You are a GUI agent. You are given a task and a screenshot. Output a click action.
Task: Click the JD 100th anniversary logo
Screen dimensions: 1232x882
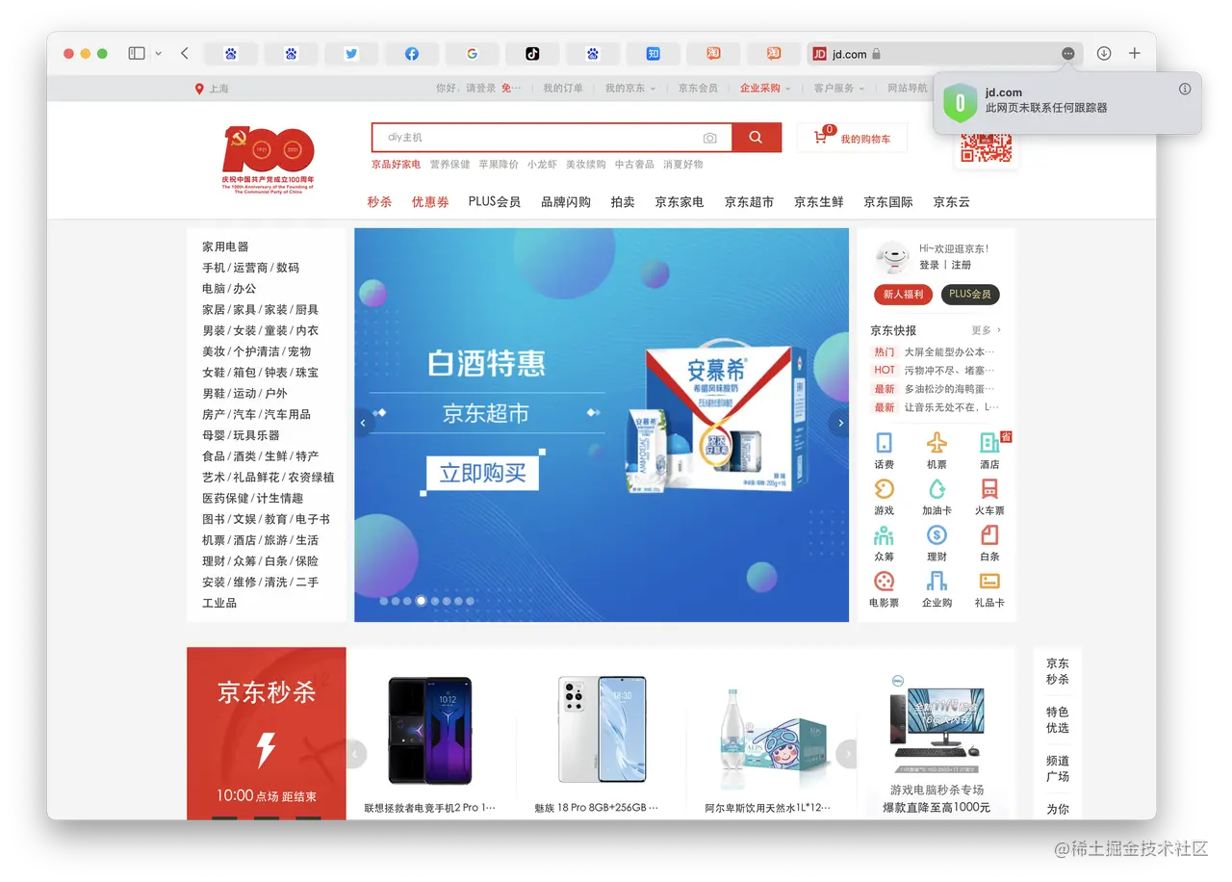(268, 159)
